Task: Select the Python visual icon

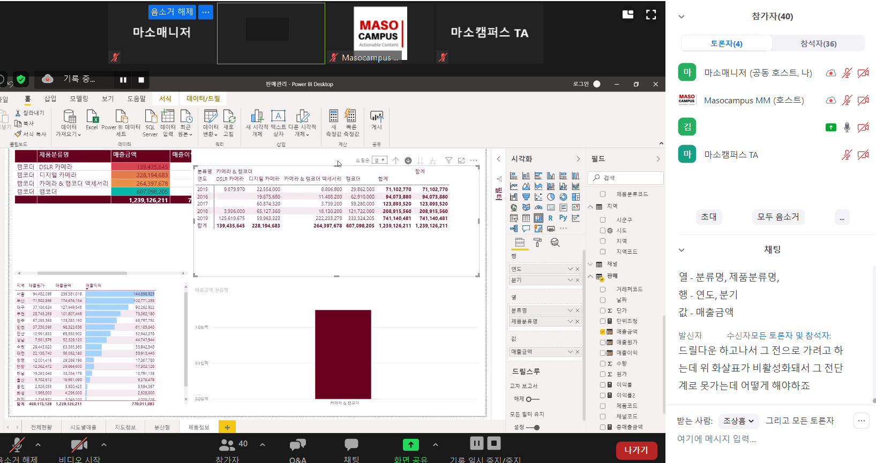Action: coord(563,218)
